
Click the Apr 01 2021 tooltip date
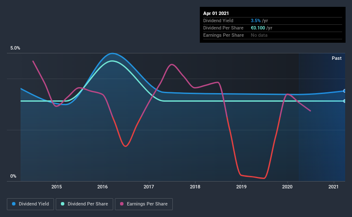pyautogui.click(x=216, y=13)
